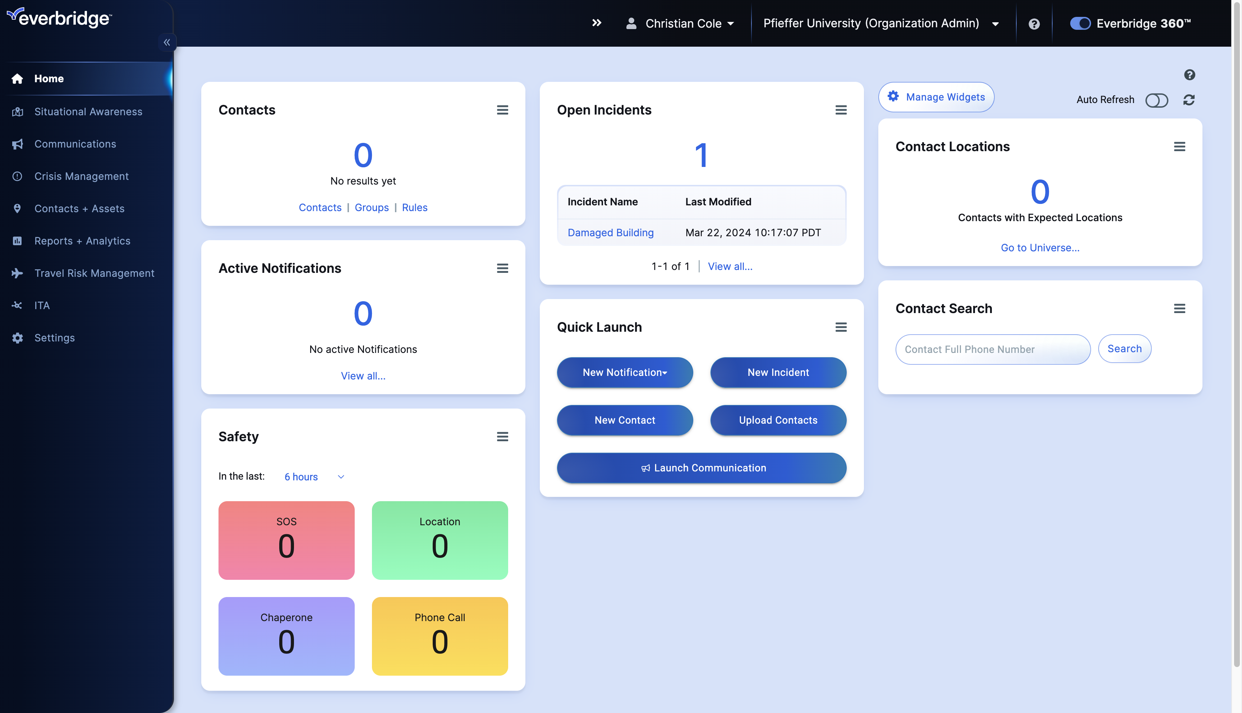The width and height of the screenshot is (1242, 713).
Task: Open the help question mark in the top bar
Action: pyautogui.click(x=1034, y=23)
